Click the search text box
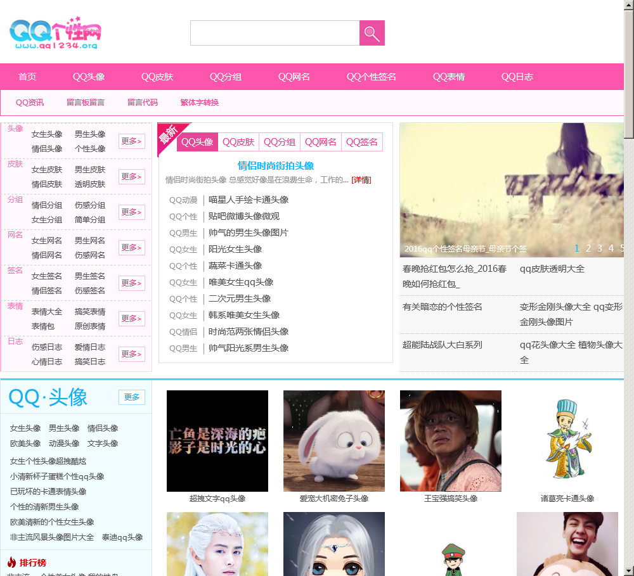The image size is (634, 576). pos(275,33)
